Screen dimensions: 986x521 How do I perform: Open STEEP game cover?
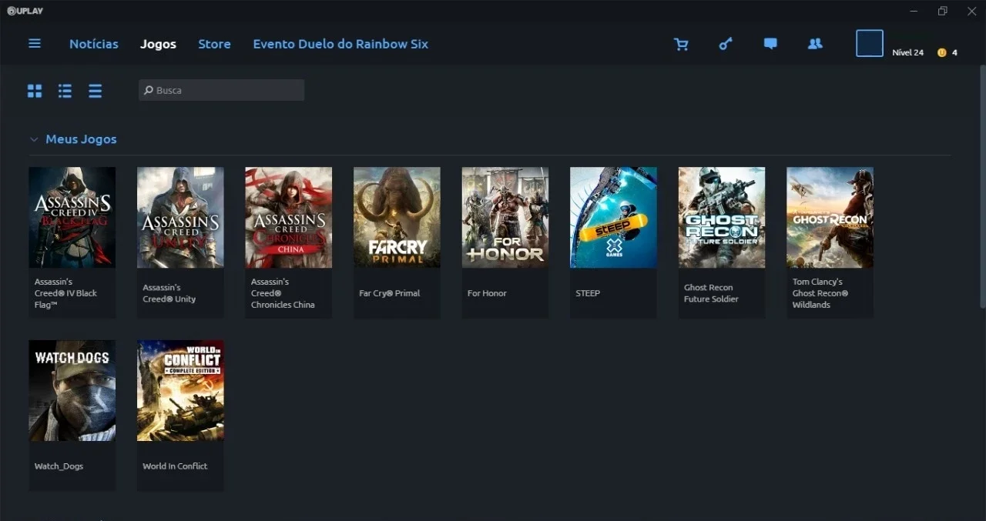(613, 217)
